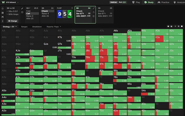Screen dimensions: 185x116
Task: Select the 96o hand cell
Action: point(78,86)
